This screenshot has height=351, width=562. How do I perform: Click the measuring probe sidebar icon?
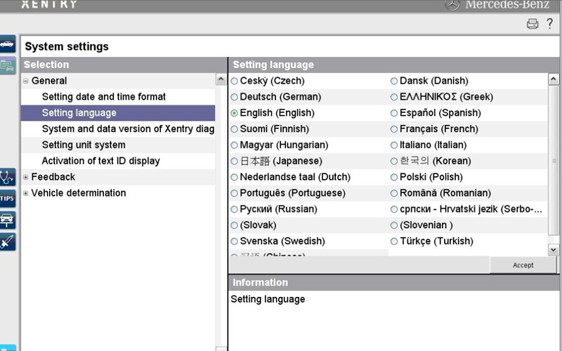tap(7, 241)
